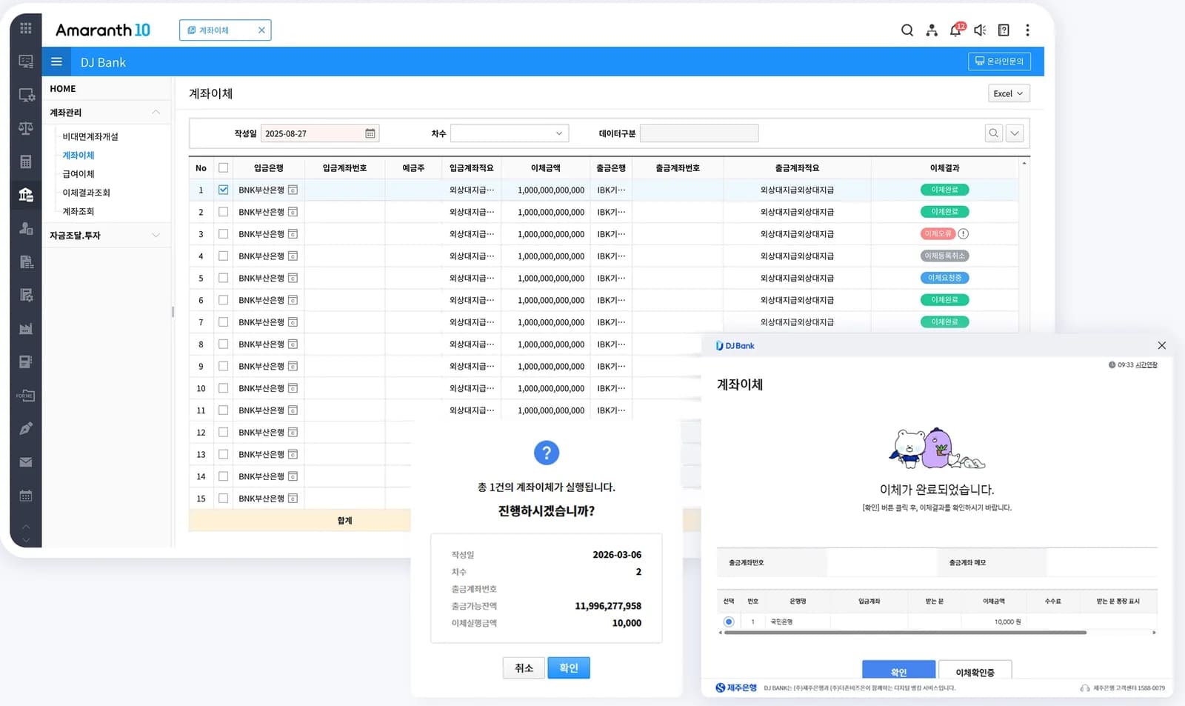Toggle the hamburger menu beside DJ Bank
This screenshot has height=706, width=1185.
click(56, 61)
